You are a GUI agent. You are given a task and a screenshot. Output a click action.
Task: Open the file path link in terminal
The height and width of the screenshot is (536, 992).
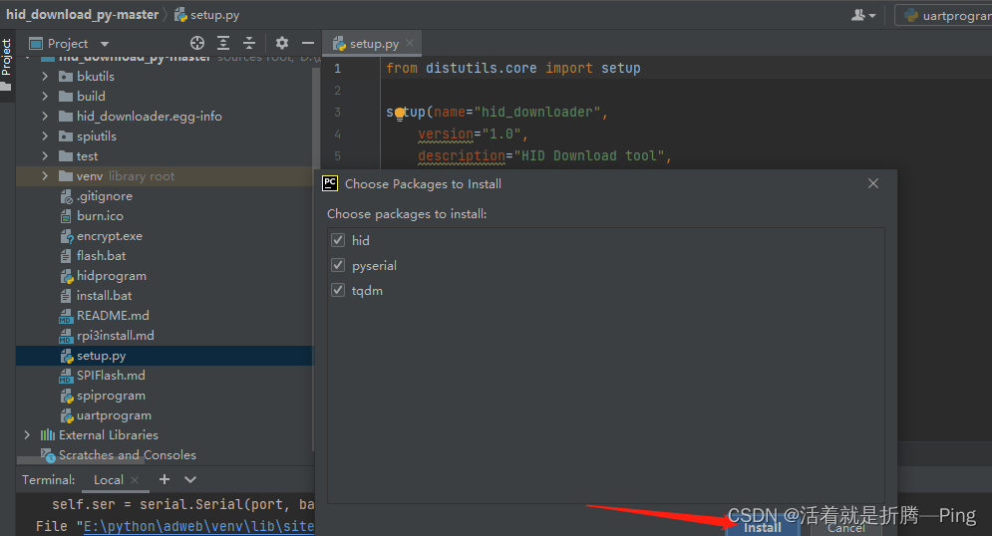click(199, 526)
